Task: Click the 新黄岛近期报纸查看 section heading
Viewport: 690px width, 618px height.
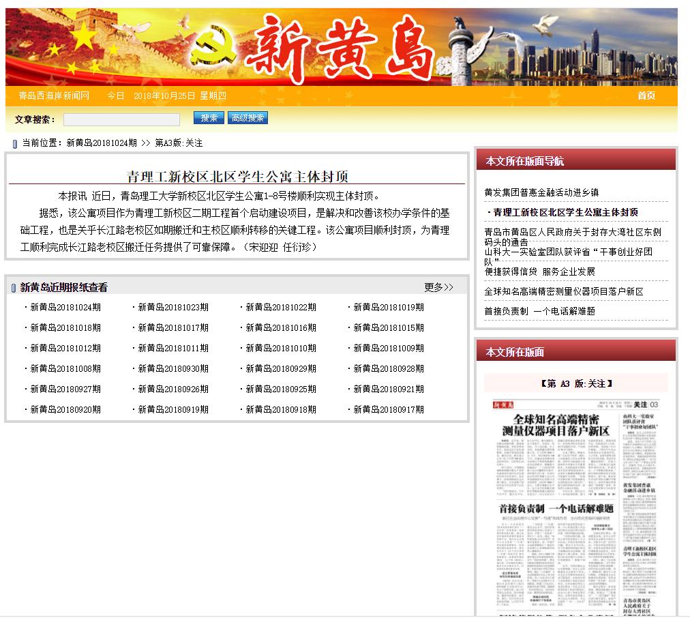Action: pos(64,287)
